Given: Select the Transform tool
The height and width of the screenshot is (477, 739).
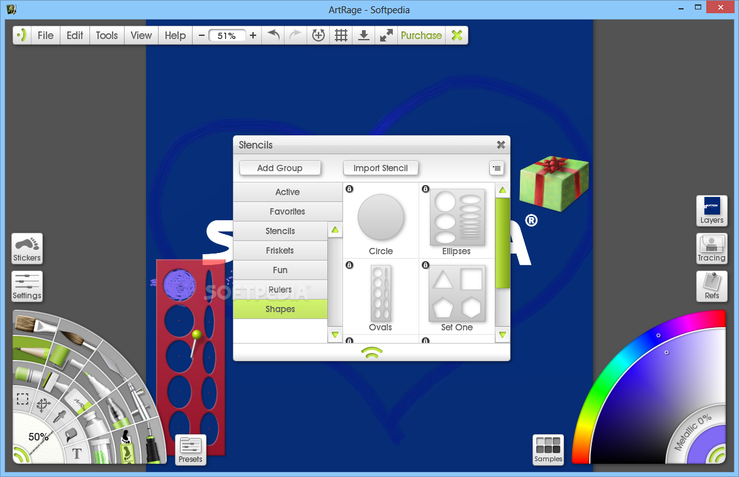Looking at the screenshot, I should point(43,405).
